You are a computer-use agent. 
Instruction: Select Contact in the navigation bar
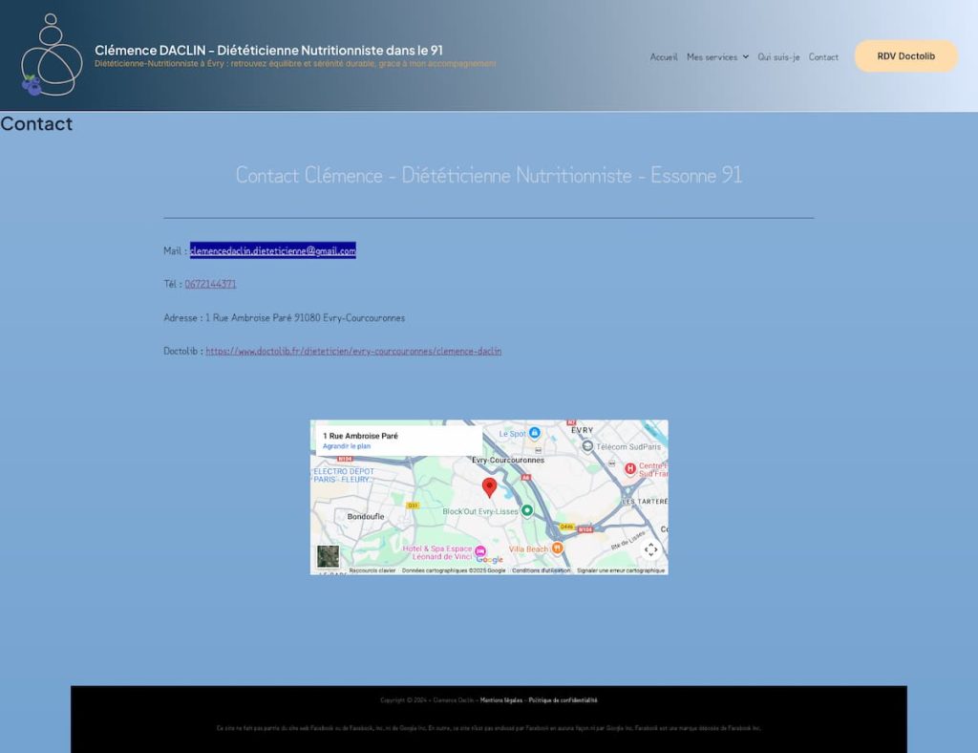coord(823,57)
